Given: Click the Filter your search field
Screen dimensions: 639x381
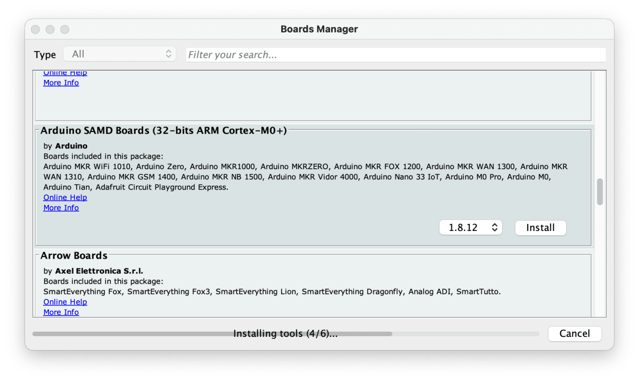Looking at the screenshot, I should (x=396, y=55).
